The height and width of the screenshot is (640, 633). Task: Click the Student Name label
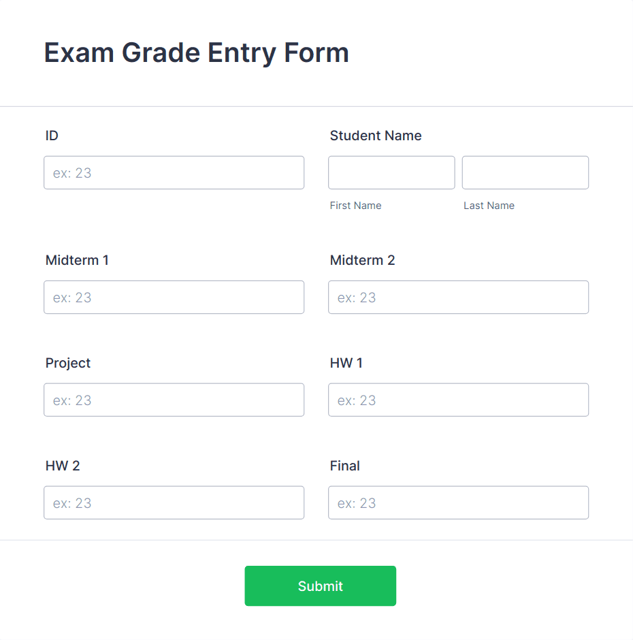pos(376,135)
